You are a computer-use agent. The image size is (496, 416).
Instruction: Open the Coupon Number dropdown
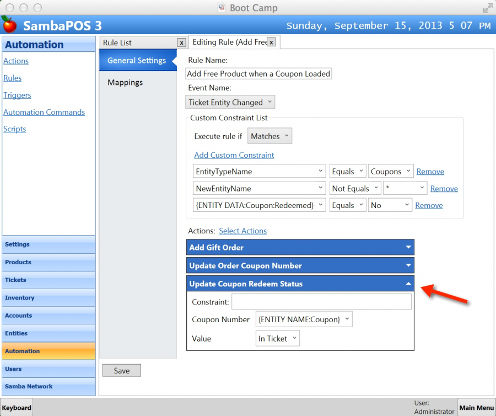(304, 319)
